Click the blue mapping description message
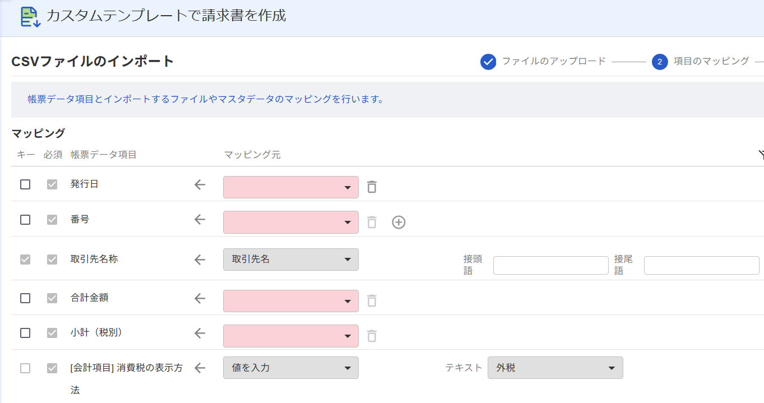 tap(206, 100)
